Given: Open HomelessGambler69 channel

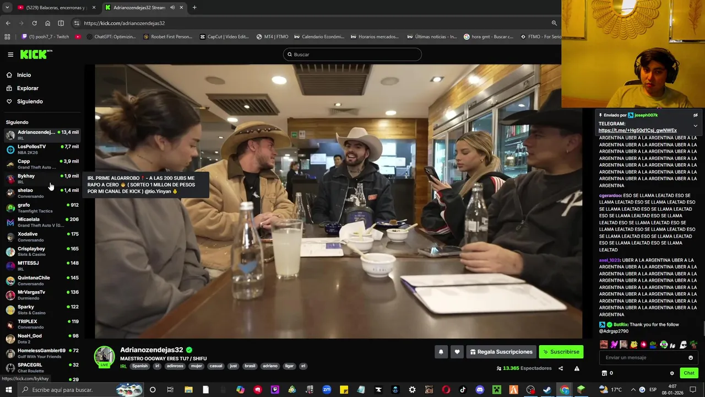Looking at the screenshot, I should 42,353.
